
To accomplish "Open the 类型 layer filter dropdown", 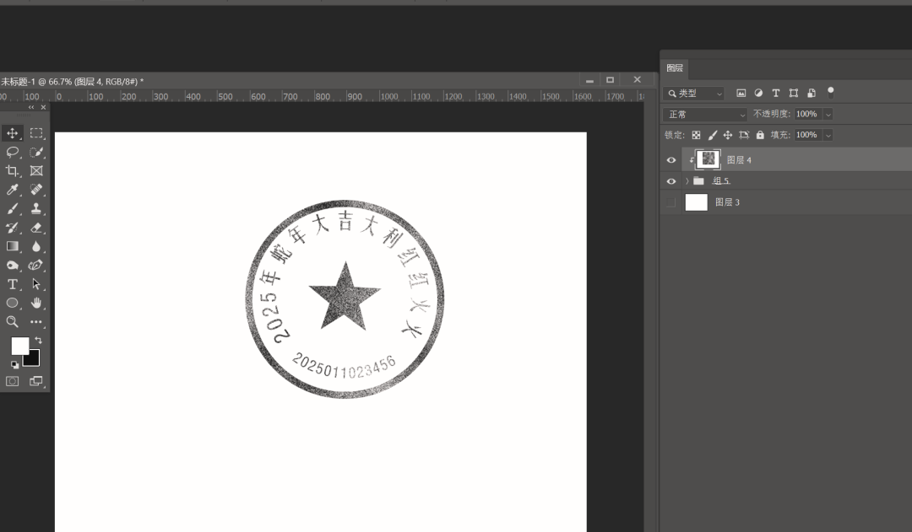I will click(694, 93).
